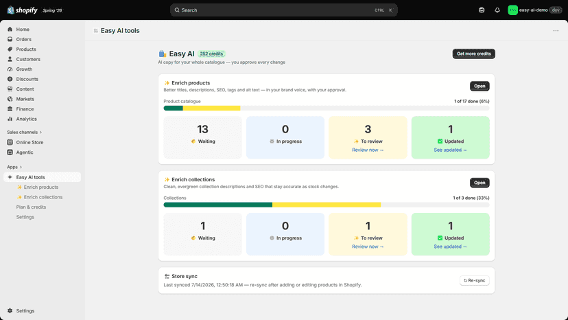
Task: Click the Easy AI shopping bag icon
Action: tap(163, 54)
